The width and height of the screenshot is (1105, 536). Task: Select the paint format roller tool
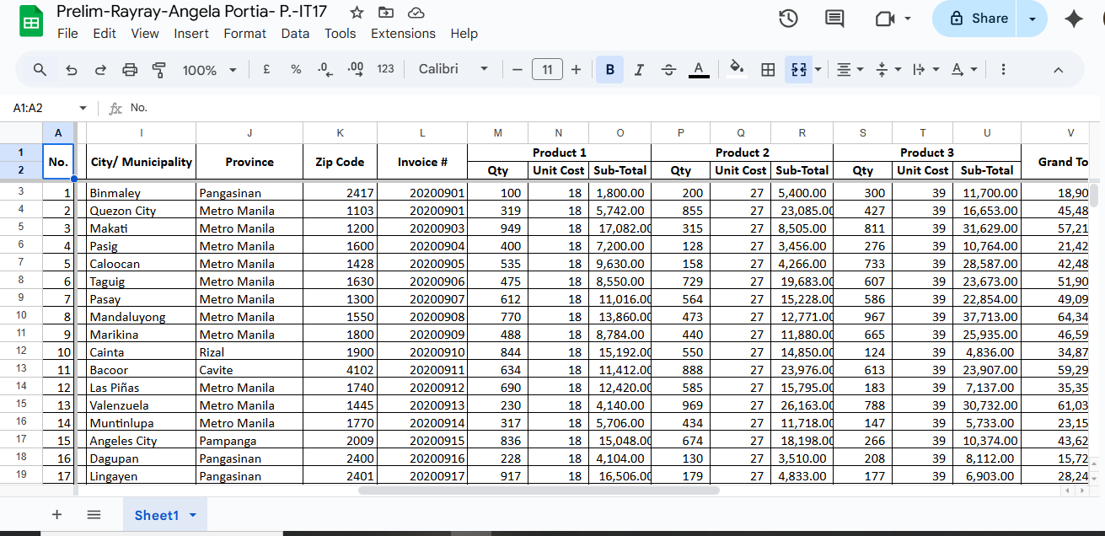tap(159, 70)
